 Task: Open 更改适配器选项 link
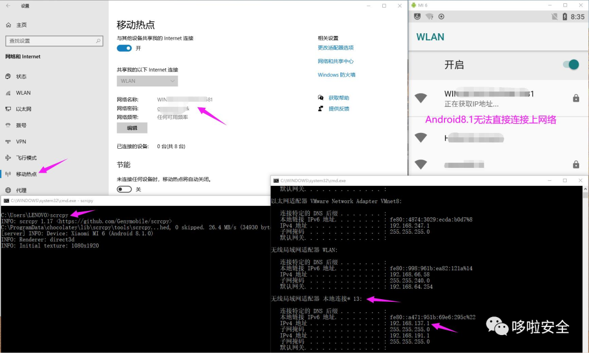click(x=335, y=47)
